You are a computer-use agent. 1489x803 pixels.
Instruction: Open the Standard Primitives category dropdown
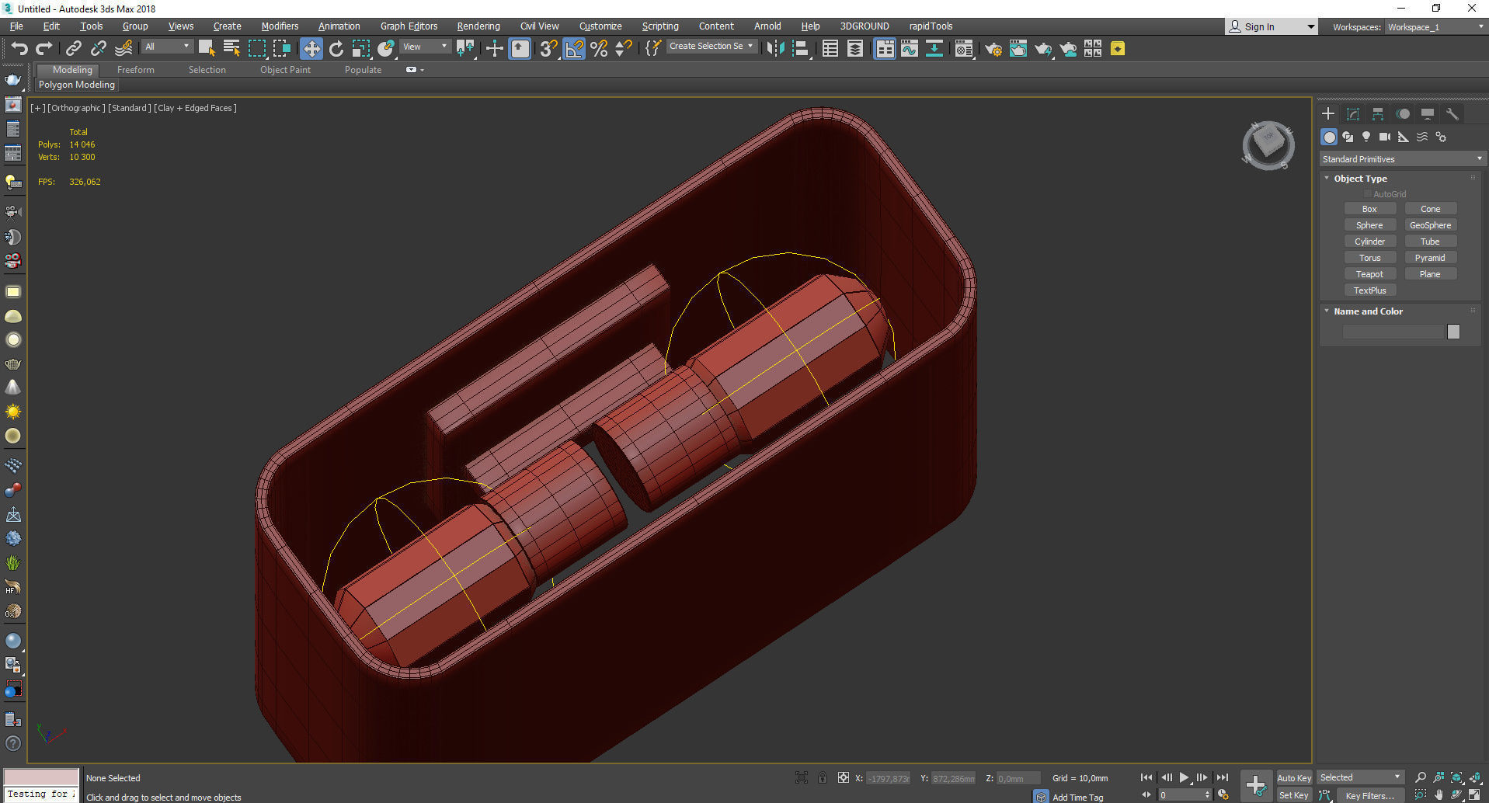coord(1403,159)
